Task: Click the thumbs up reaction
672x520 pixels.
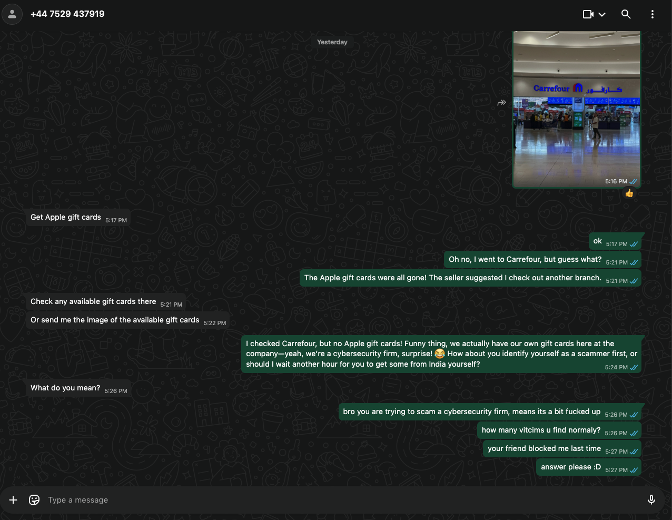Action: [629, 193]
